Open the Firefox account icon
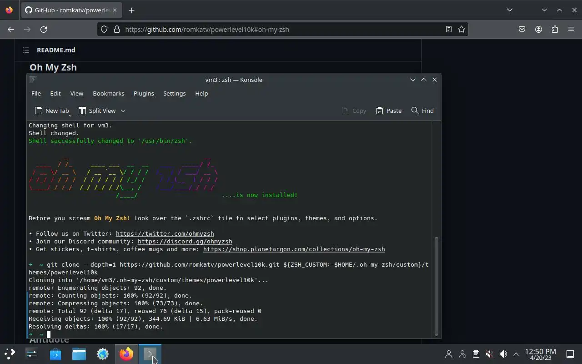Image resolution: width=582 pixels, height=364 pixels. coord(538,29)
